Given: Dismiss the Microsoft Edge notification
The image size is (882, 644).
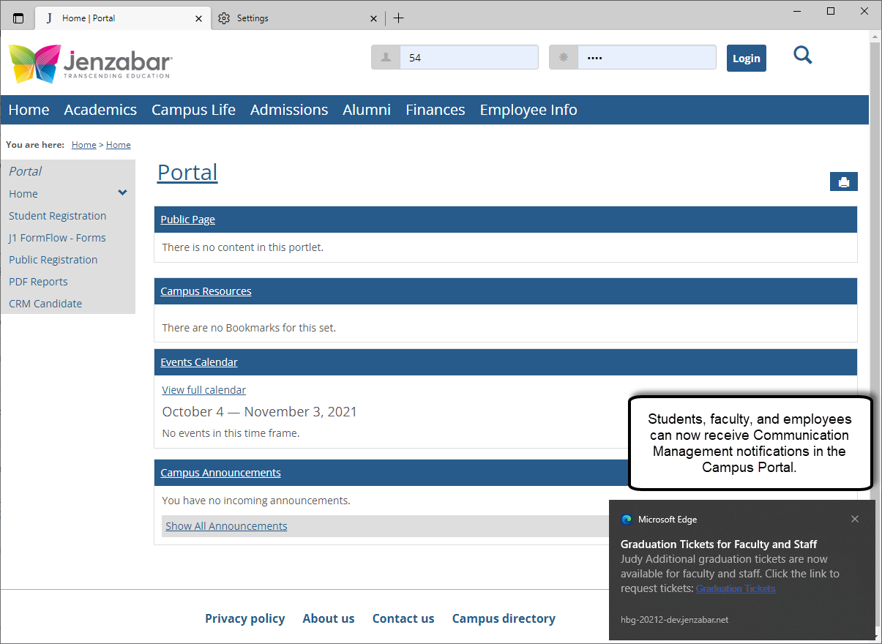Looking at the screenshot, I should (855, 519).
